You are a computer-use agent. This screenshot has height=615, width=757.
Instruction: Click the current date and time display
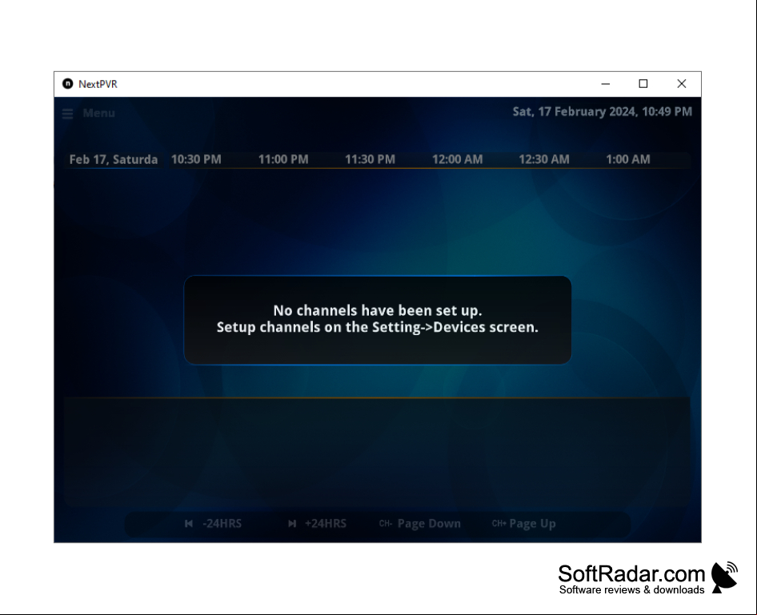pos(602,112)
